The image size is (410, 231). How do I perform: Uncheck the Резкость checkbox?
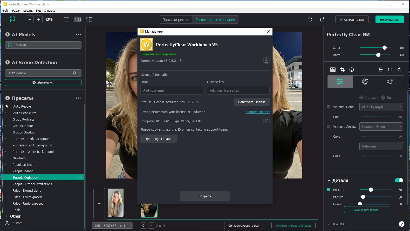(329, 190)
